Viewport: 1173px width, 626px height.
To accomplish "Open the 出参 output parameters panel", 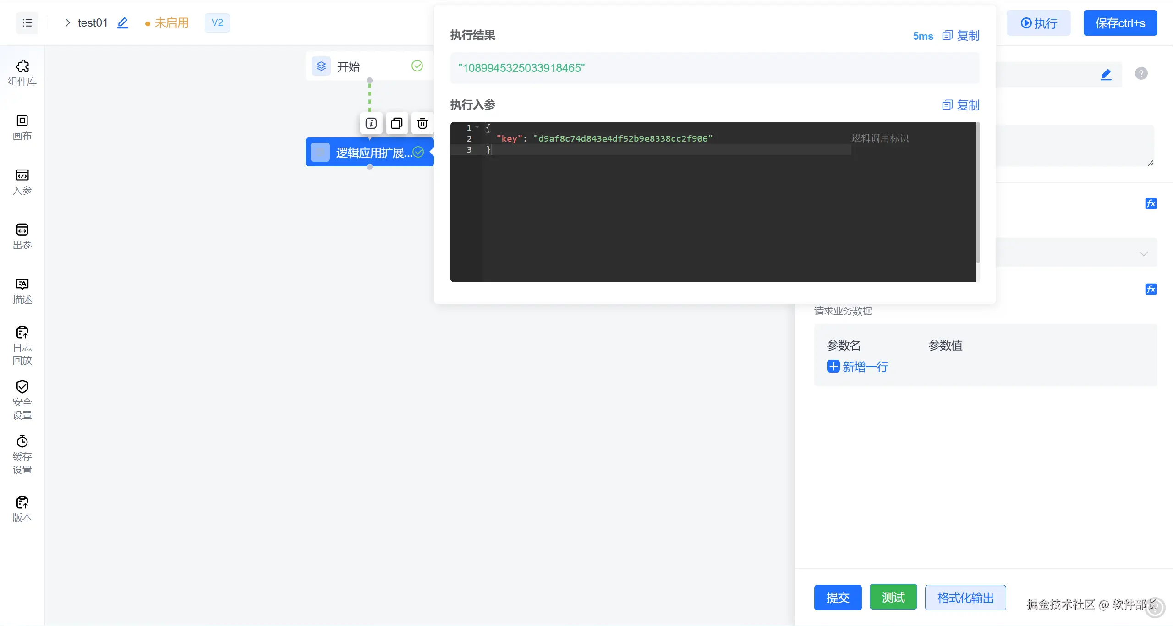I will pyautogui.click(x=22, y=236).
